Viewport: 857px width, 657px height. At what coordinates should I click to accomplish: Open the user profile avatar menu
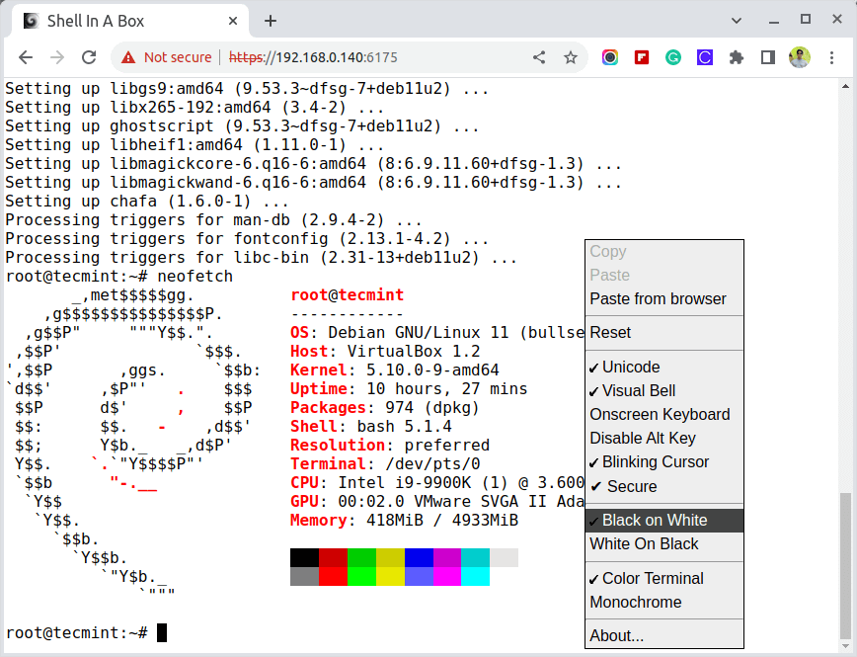click(x=800, y=57)
